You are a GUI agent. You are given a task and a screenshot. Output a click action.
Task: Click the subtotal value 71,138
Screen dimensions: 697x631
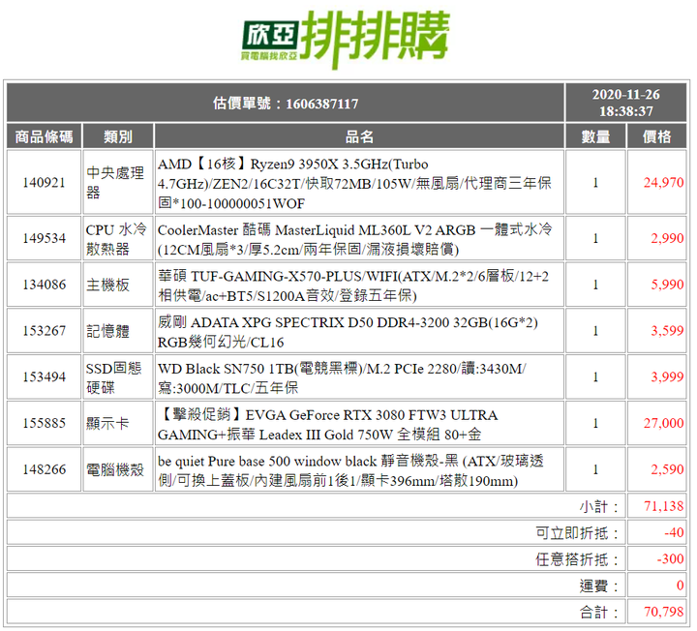[x=663, y=506]
